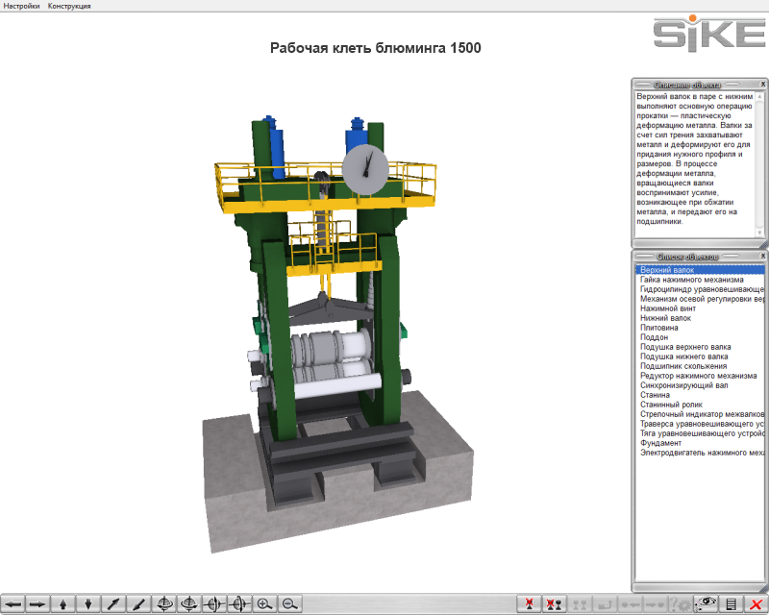Click the move-left arrow button

point(12,603)
